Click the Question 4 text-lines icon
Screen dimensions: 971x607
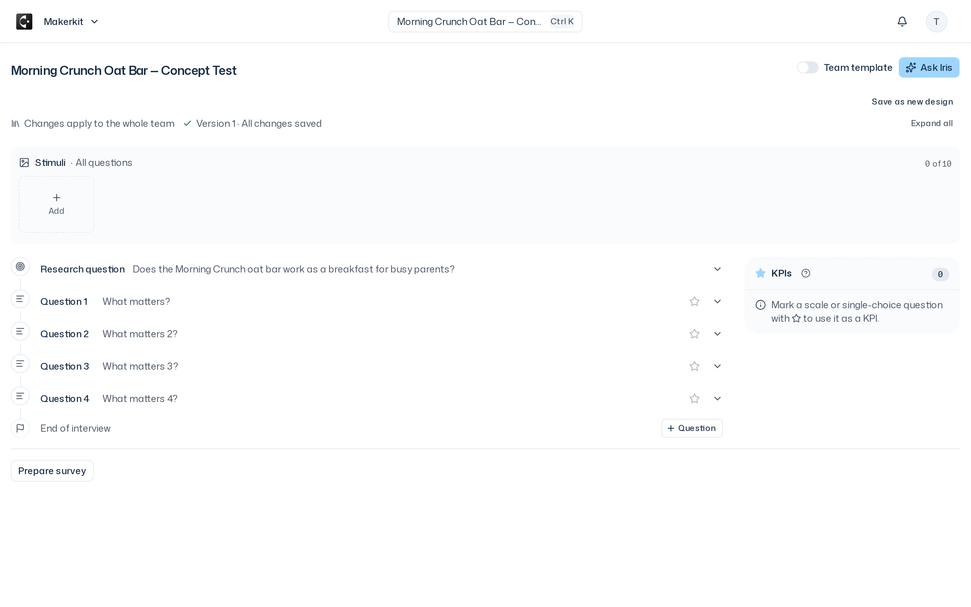20,396
